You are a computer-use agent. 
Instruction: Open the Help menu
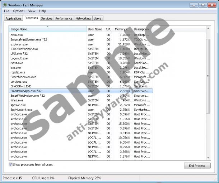point(42,11)
